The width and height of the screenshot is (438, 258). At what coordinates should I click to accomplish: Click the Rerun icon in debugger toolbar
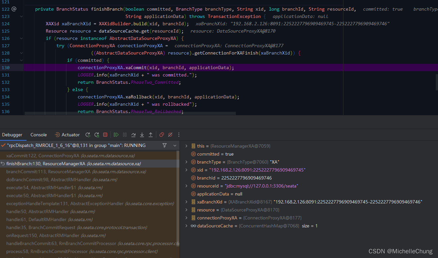pos(88,135)
